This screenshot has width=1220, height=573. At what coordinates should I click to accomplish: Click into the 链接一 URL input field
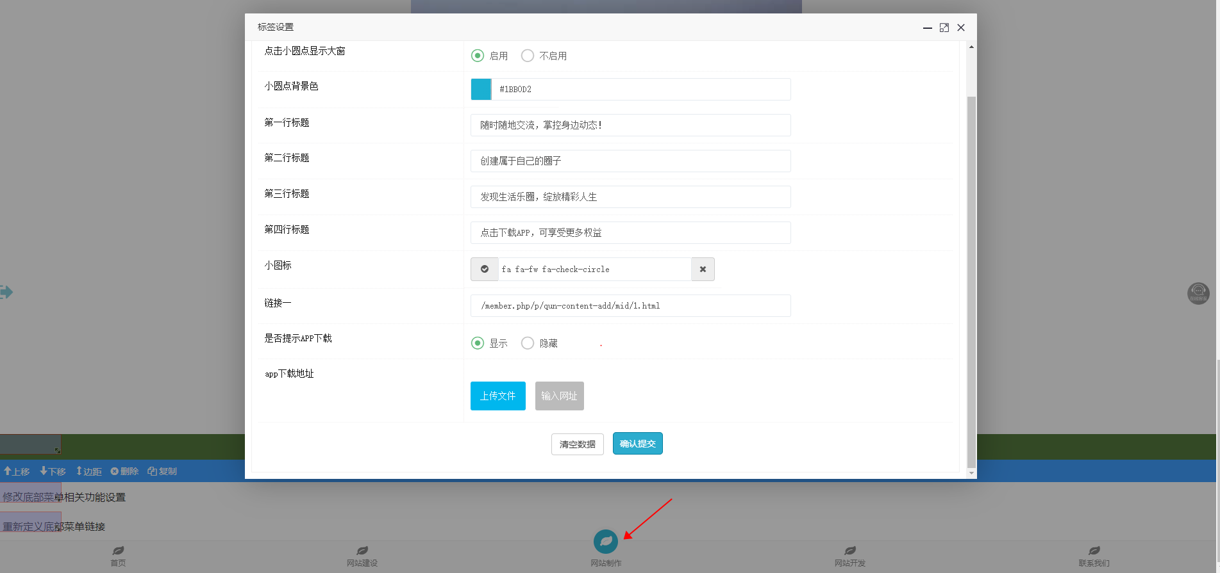coord(630,306)
